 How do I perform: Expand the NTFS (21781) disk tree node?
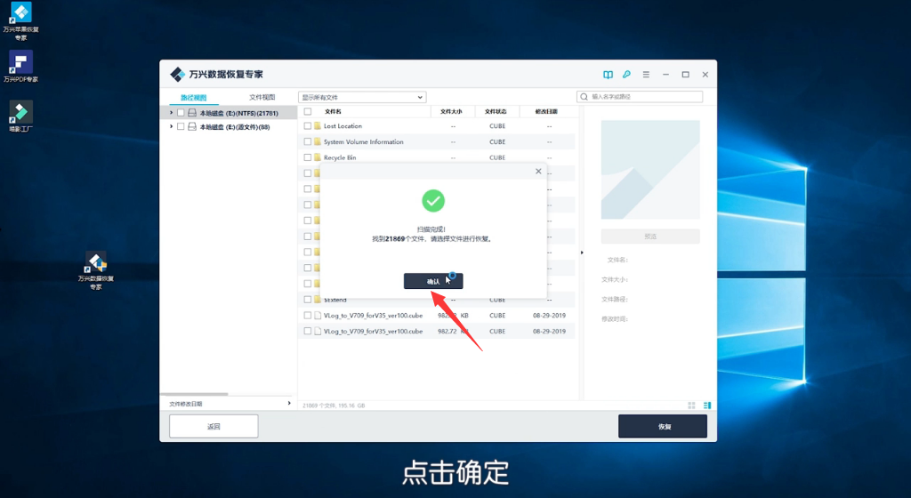pyautogui.click(x=171, y=113)
